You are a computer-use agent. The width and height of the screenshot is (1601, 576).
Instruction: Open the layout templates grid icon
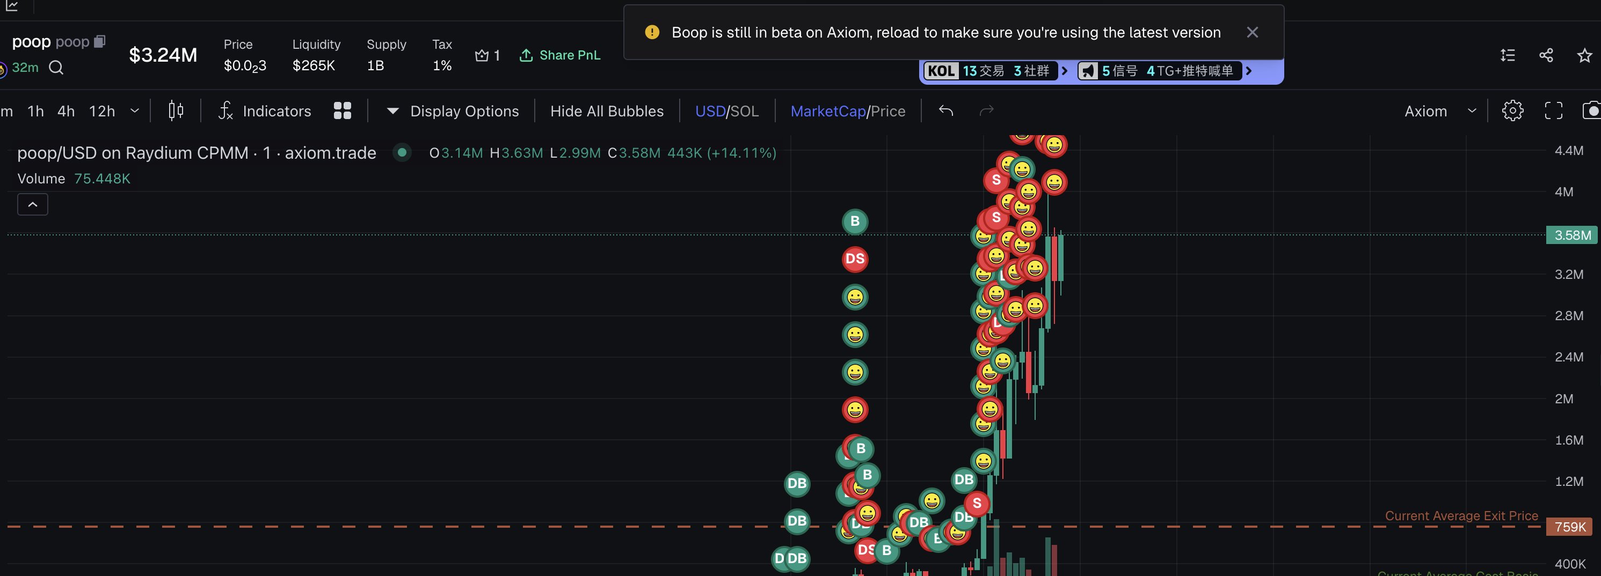(343, 110)
